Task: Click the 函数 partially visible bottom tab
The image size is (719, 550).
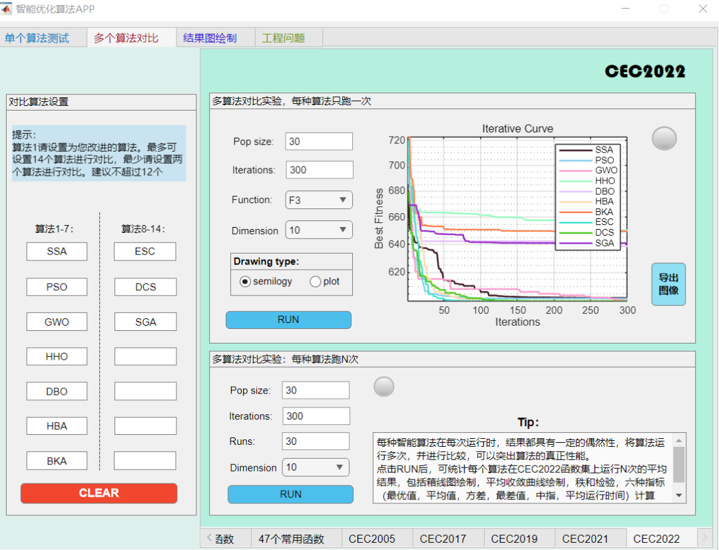Action: coord(225,539)
